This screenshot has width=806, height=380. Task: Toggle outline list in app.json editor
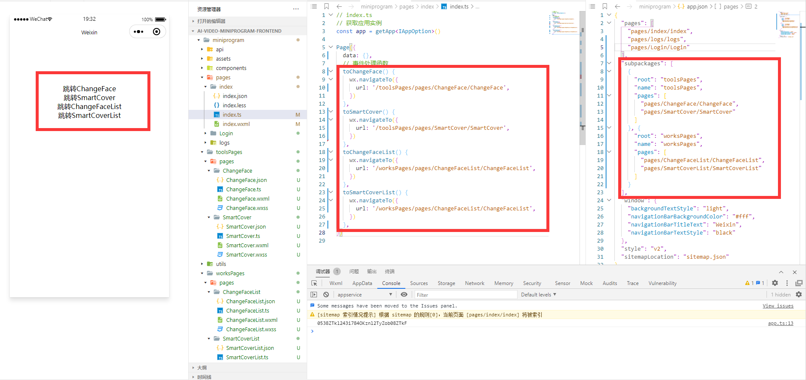click(x=593, y=6)
